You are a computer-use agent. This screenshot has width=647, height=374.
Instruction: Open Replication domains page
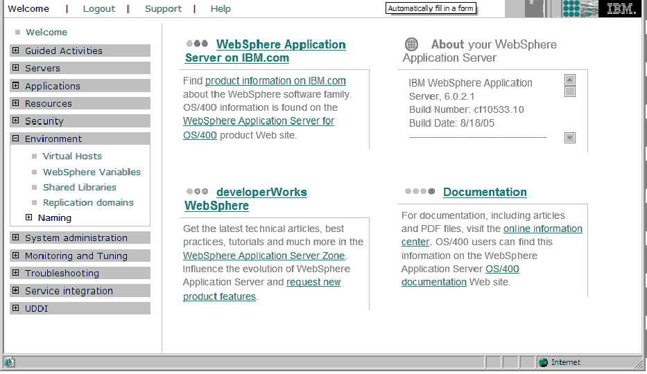88,203
